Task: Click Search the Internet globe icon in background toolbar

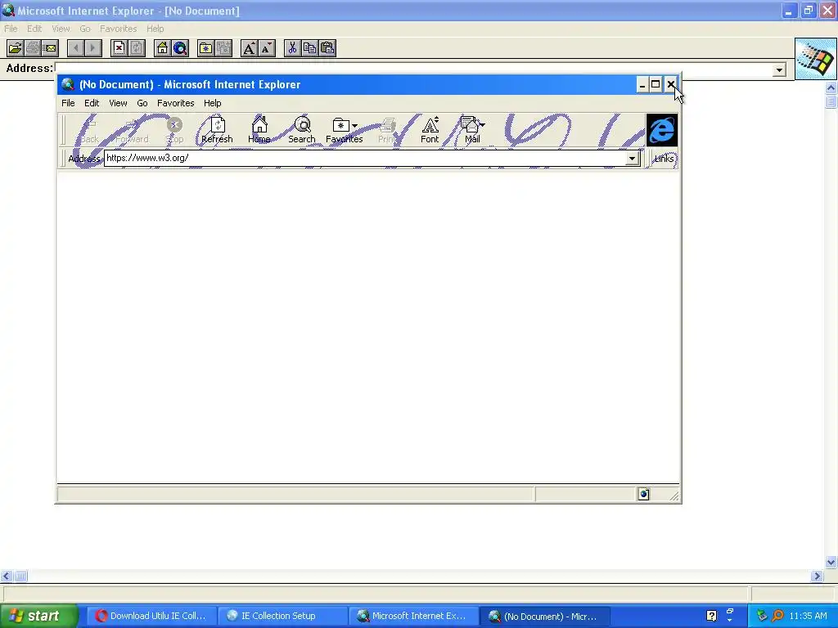Action: click(x=180, y=48)
